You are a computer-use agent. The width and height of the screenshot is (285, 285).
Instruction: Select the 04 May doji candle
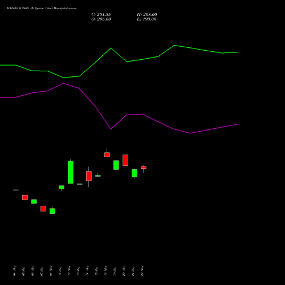[x=16, y=190]
